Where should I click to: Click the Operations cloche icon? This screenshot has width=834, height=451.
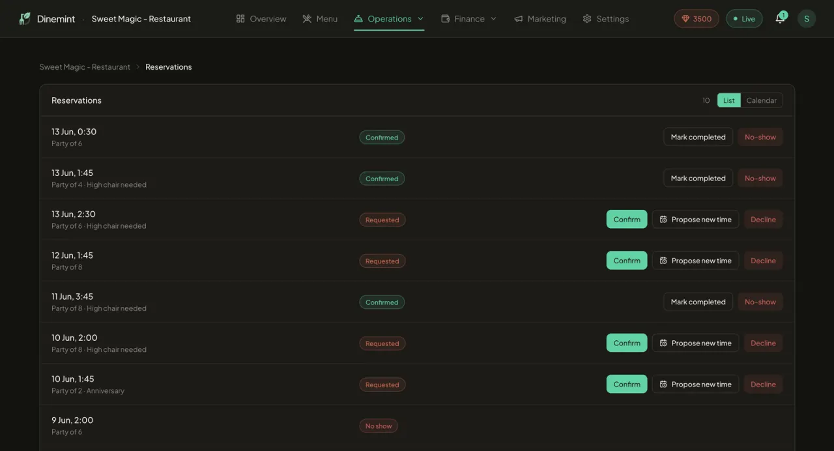[x=358, y=19]
